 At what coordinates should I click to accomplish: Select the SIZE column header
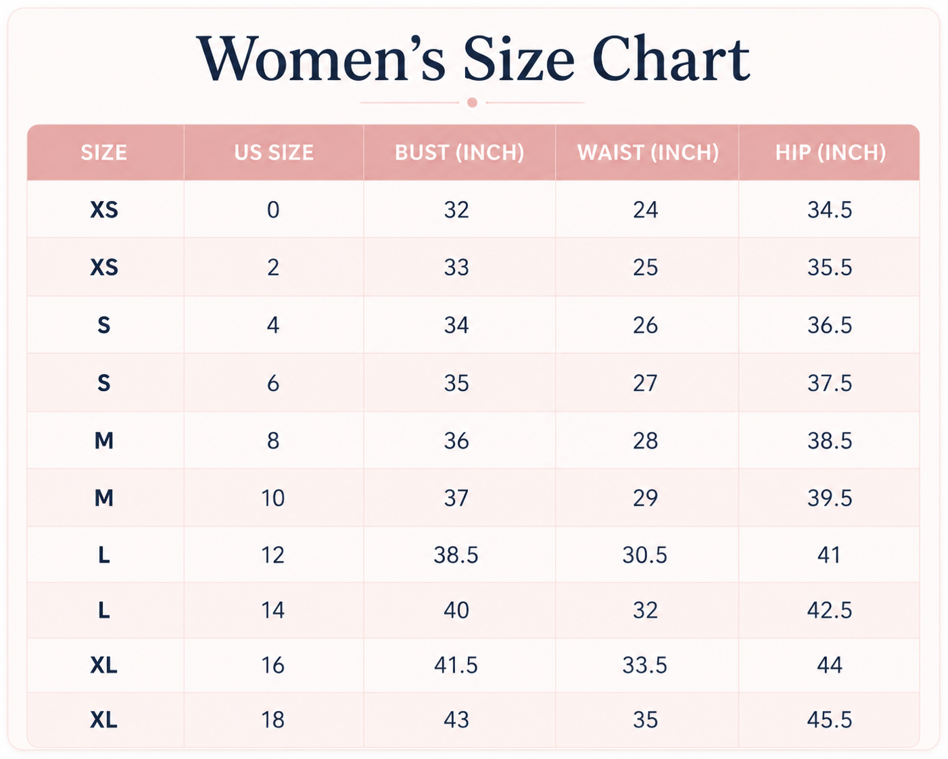point(104,152)
